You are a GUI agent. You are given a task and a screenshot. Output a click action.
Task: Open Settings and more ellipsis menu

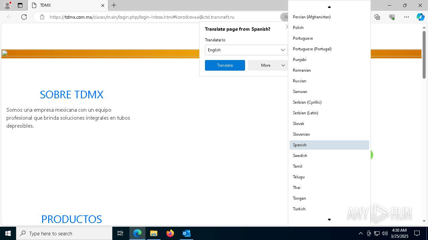tap(407, 17)
